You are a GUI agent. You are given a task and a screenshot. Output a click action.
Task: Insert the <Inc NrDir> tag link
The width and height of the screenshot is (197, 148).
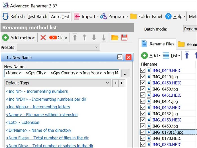pyautogui.click(x=46, y=99)
